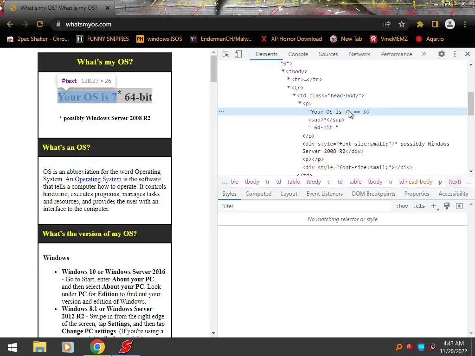Open the Layout pane tab

click(289, 194)
